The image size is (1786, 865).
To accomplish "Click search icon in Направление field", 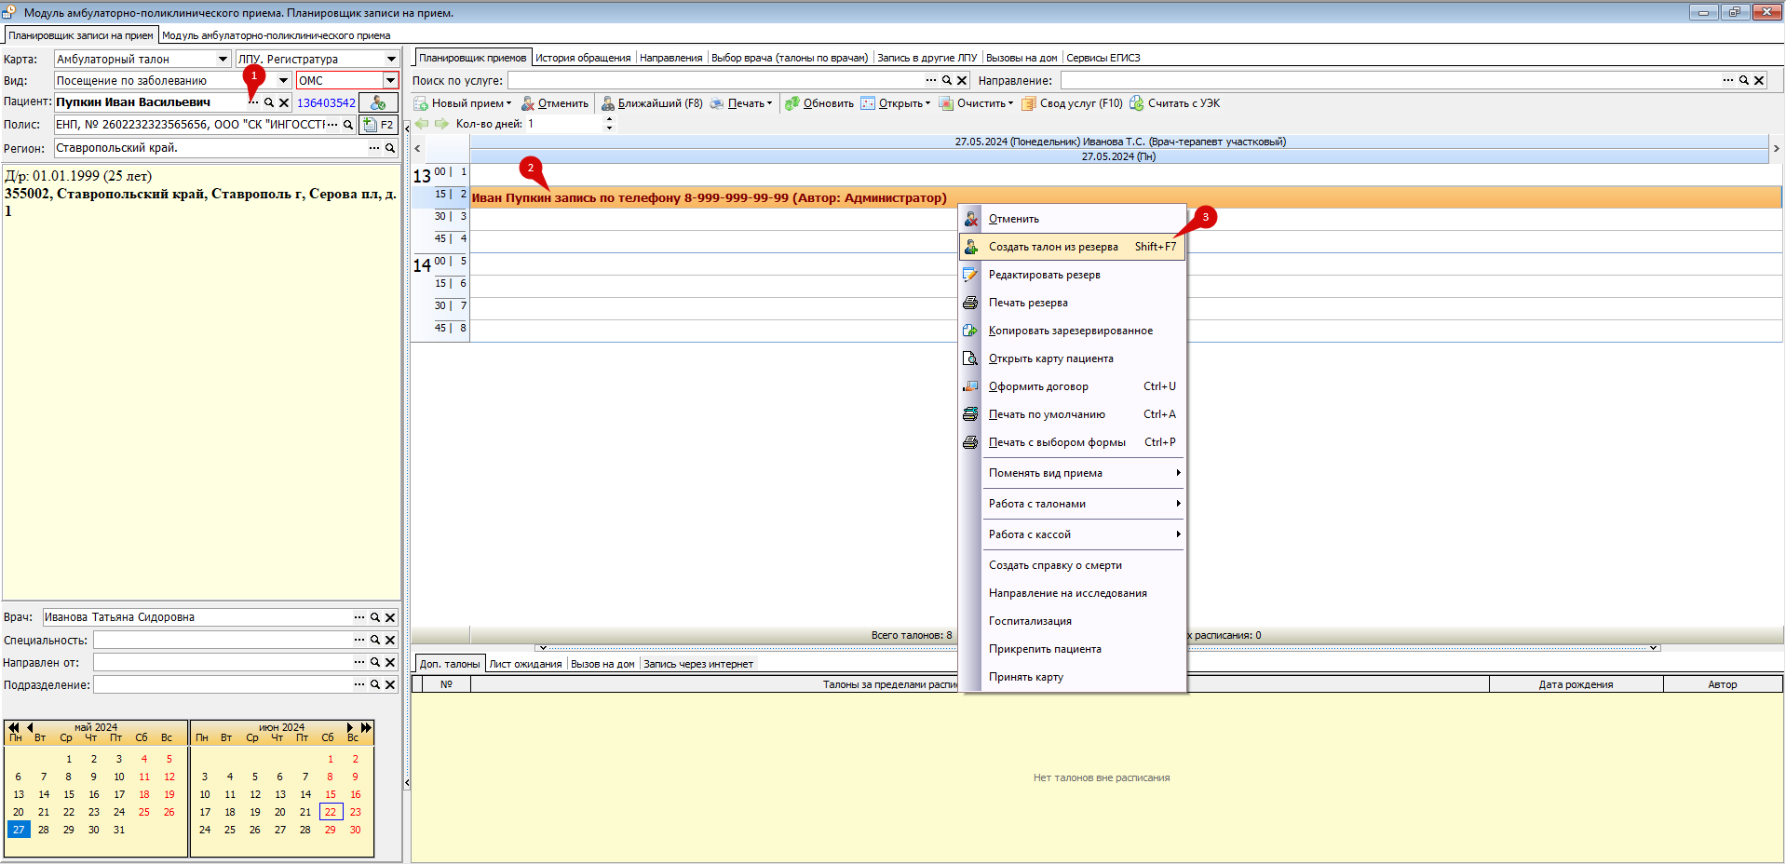I will 1744,81.
